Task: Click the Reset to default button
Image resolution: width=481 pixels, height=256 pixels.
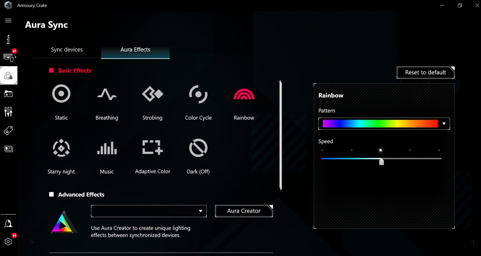Action: (425, 72)
